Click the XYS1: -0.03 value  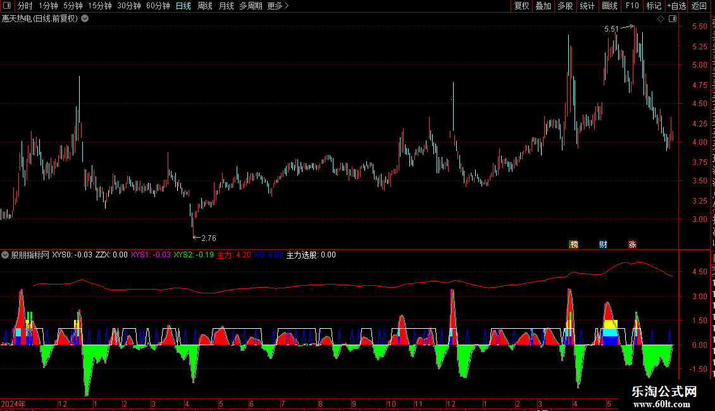(151, 255)
